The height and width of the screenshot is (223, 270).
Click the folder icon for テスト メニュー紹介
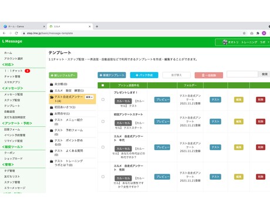(x=52, y=120)
